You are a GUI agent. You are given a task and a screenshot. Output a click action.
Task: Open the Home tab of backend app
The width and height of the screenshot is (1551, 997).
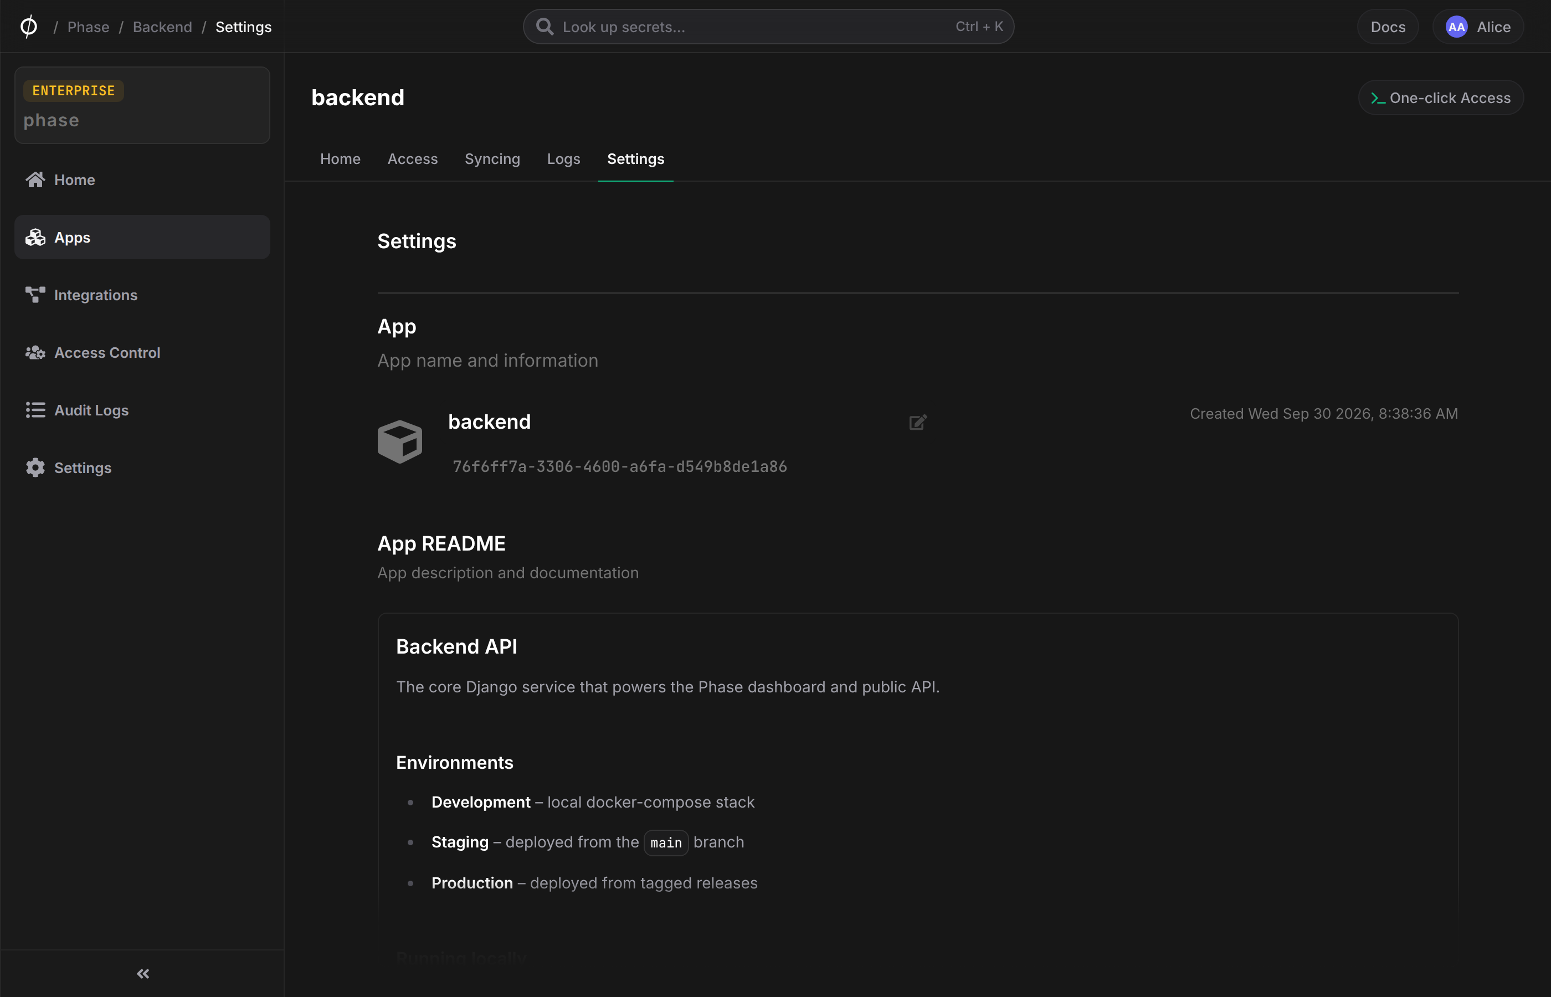click(x=341, y=158)
